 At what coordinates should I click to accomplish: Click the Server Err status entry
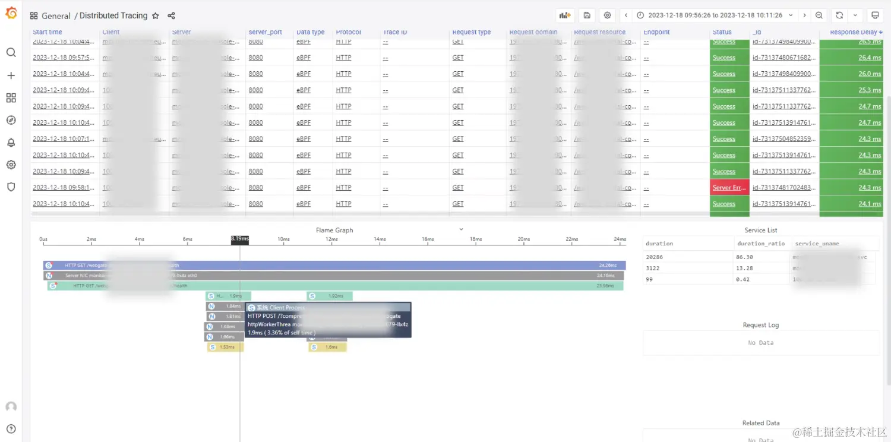[729, 187]
